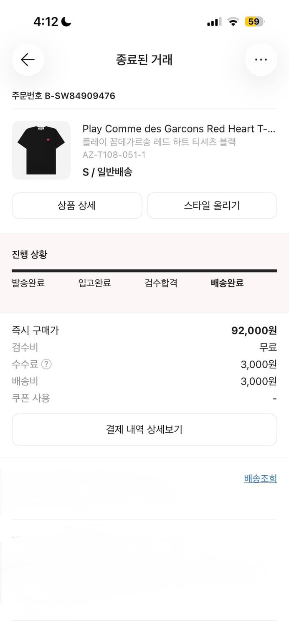Tap the black t-shirt product thumbnail
Screen dimensions: 289x627
point(41,150)
